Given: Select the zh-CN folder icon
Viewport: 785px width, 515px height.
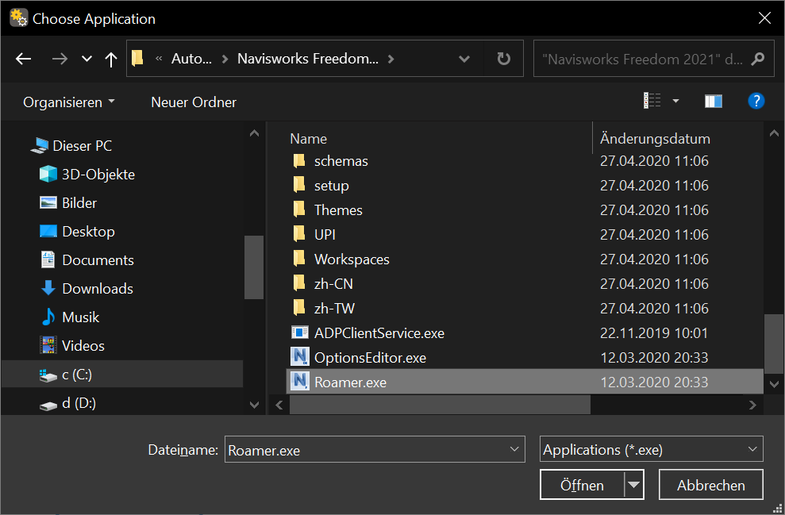Looking at the screenshot, I should click(x=299, y=283).
